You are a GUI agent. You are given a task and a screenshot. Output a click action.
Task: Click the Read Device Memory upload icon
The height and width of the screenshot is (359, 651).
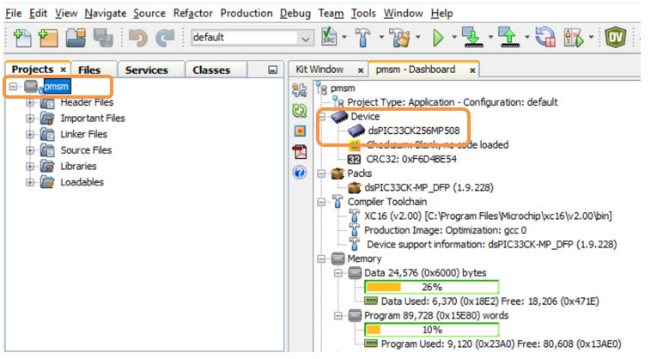coord(509,38)
